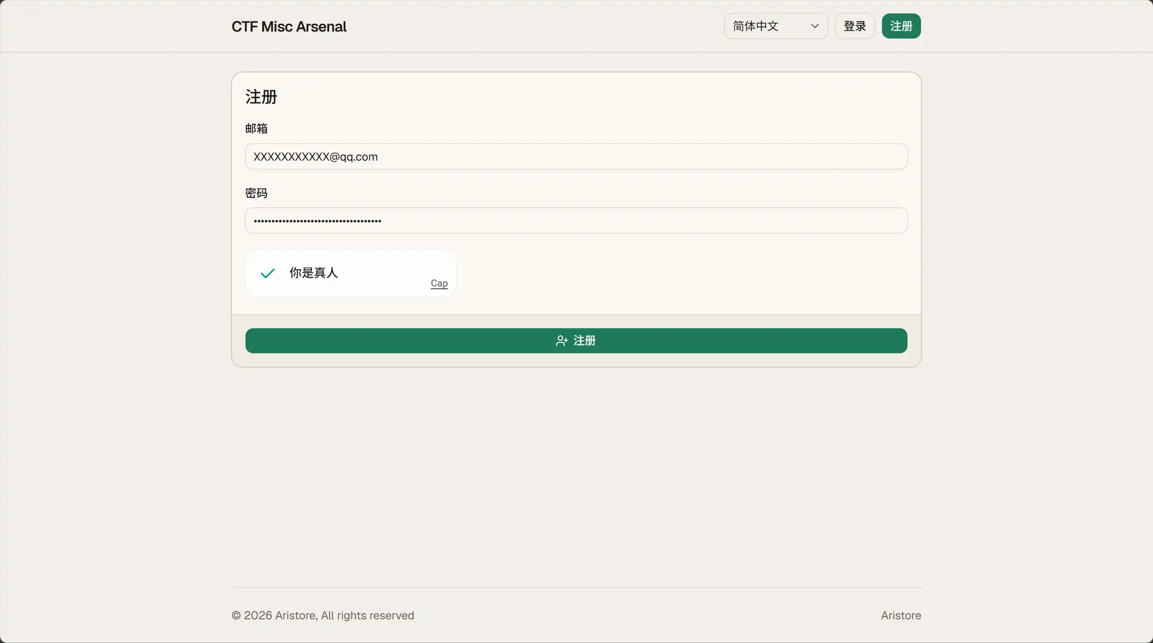Toggle the 你是真人 captcha checkmark

click(x=268, y=273)
